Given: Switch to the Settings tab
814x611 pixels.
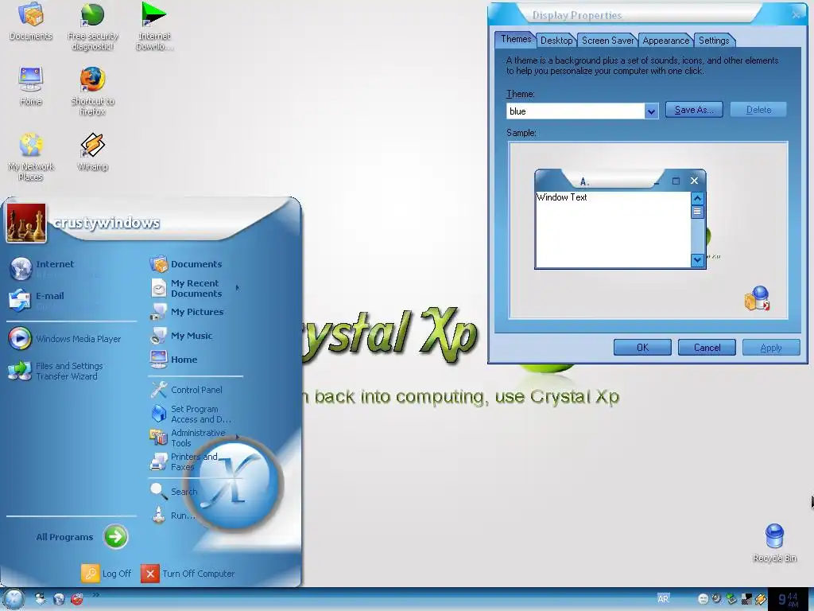Looking at the screenshot, I should pos(714,41).
